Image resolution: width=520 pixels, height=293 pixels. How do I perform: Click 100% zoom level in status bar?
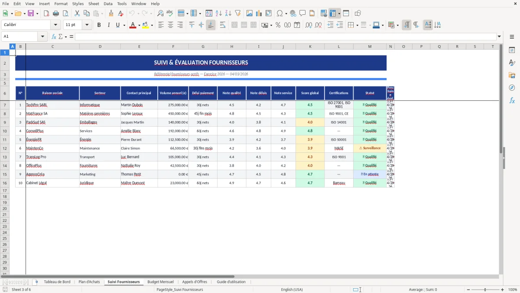coord(513,290)
